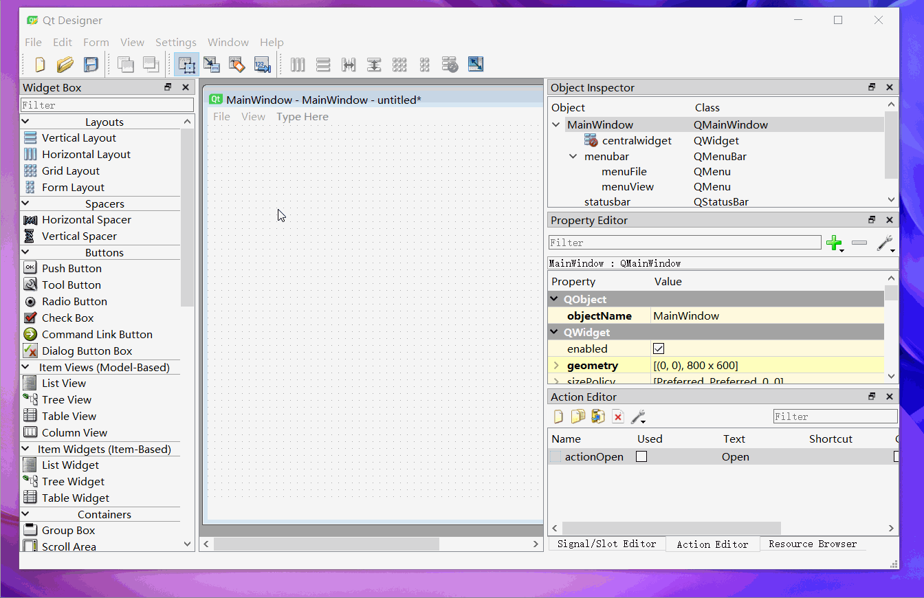924x598 pixels.
Task: Click the Break Layout toolbar icon
Action: pyautogui.click(x=450, y=65)
